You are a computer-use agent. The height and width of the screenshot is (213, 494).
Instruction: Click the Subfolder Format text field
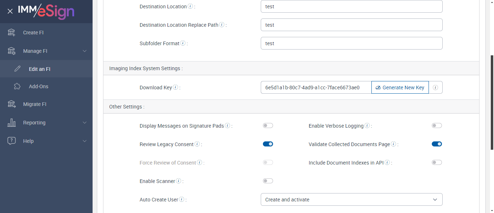point(351,43)
